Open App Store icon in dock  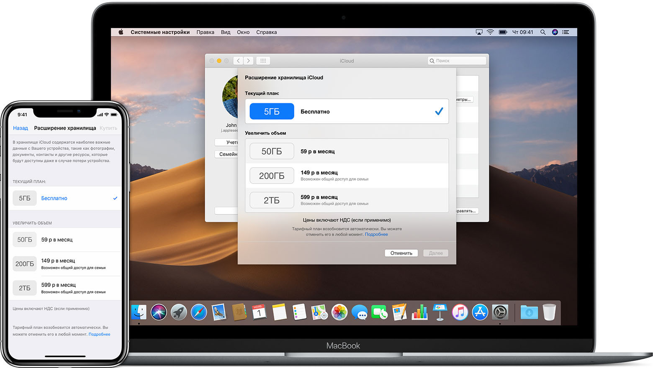(480, 312)
